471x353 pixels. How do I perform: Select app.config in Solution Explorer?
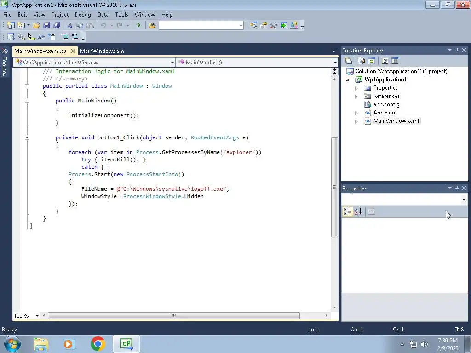click(x=386, y=104)
